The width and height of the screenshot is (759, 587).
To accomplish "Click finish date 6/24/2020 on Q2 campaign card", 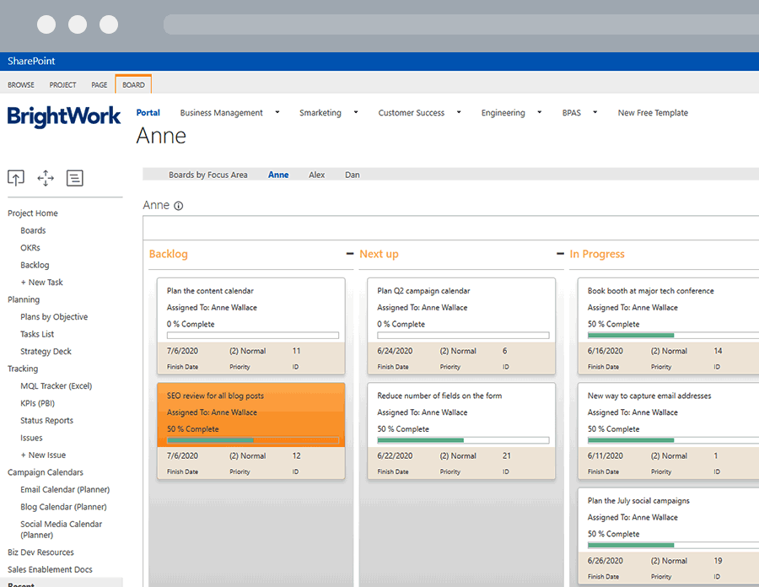I will 395,352.
